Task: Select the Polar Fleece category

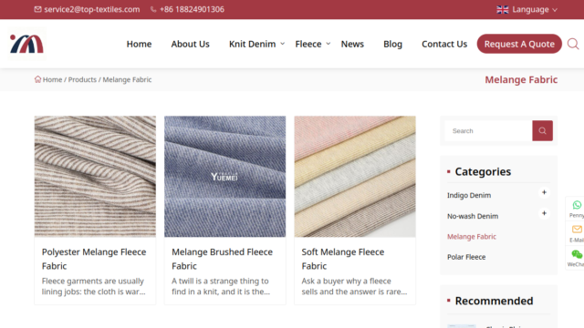Action: (466, 257)
